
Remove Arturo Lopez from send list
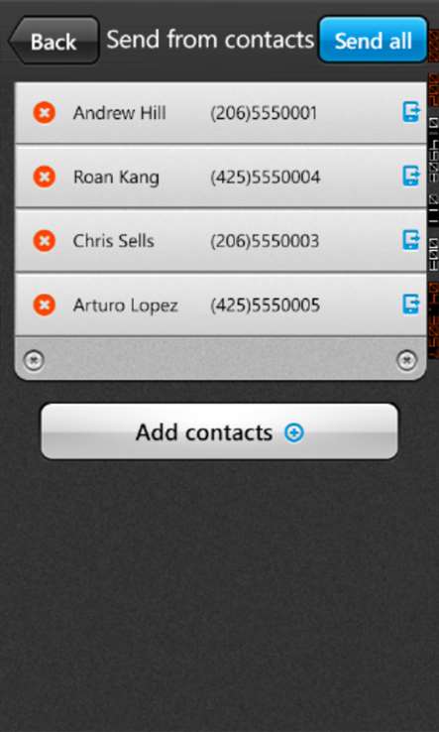pos(45,305)
